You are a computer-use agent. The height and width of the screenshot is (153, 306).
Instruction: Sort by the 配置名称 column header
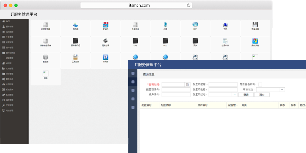coord(166,105)
